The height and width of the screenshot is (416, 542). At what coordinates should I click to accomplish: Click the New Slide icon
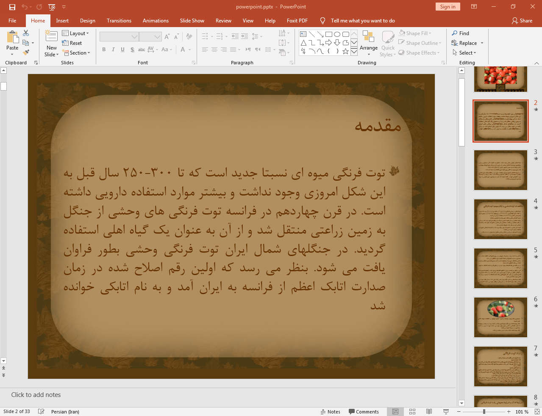click(51, 37)
